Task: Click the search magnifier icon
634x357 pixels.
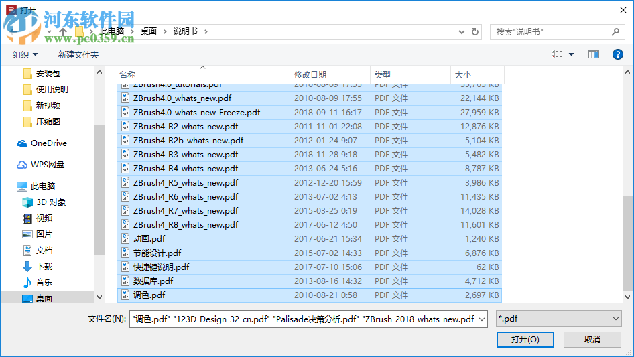Action: [x=615, y=31]
